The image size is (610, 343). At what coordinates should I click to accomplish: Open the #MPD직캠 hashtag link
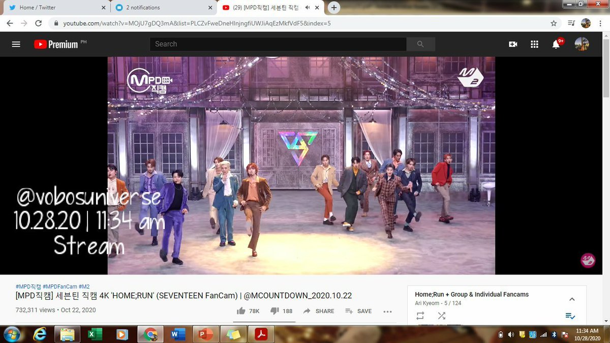(x=28, y=287)
